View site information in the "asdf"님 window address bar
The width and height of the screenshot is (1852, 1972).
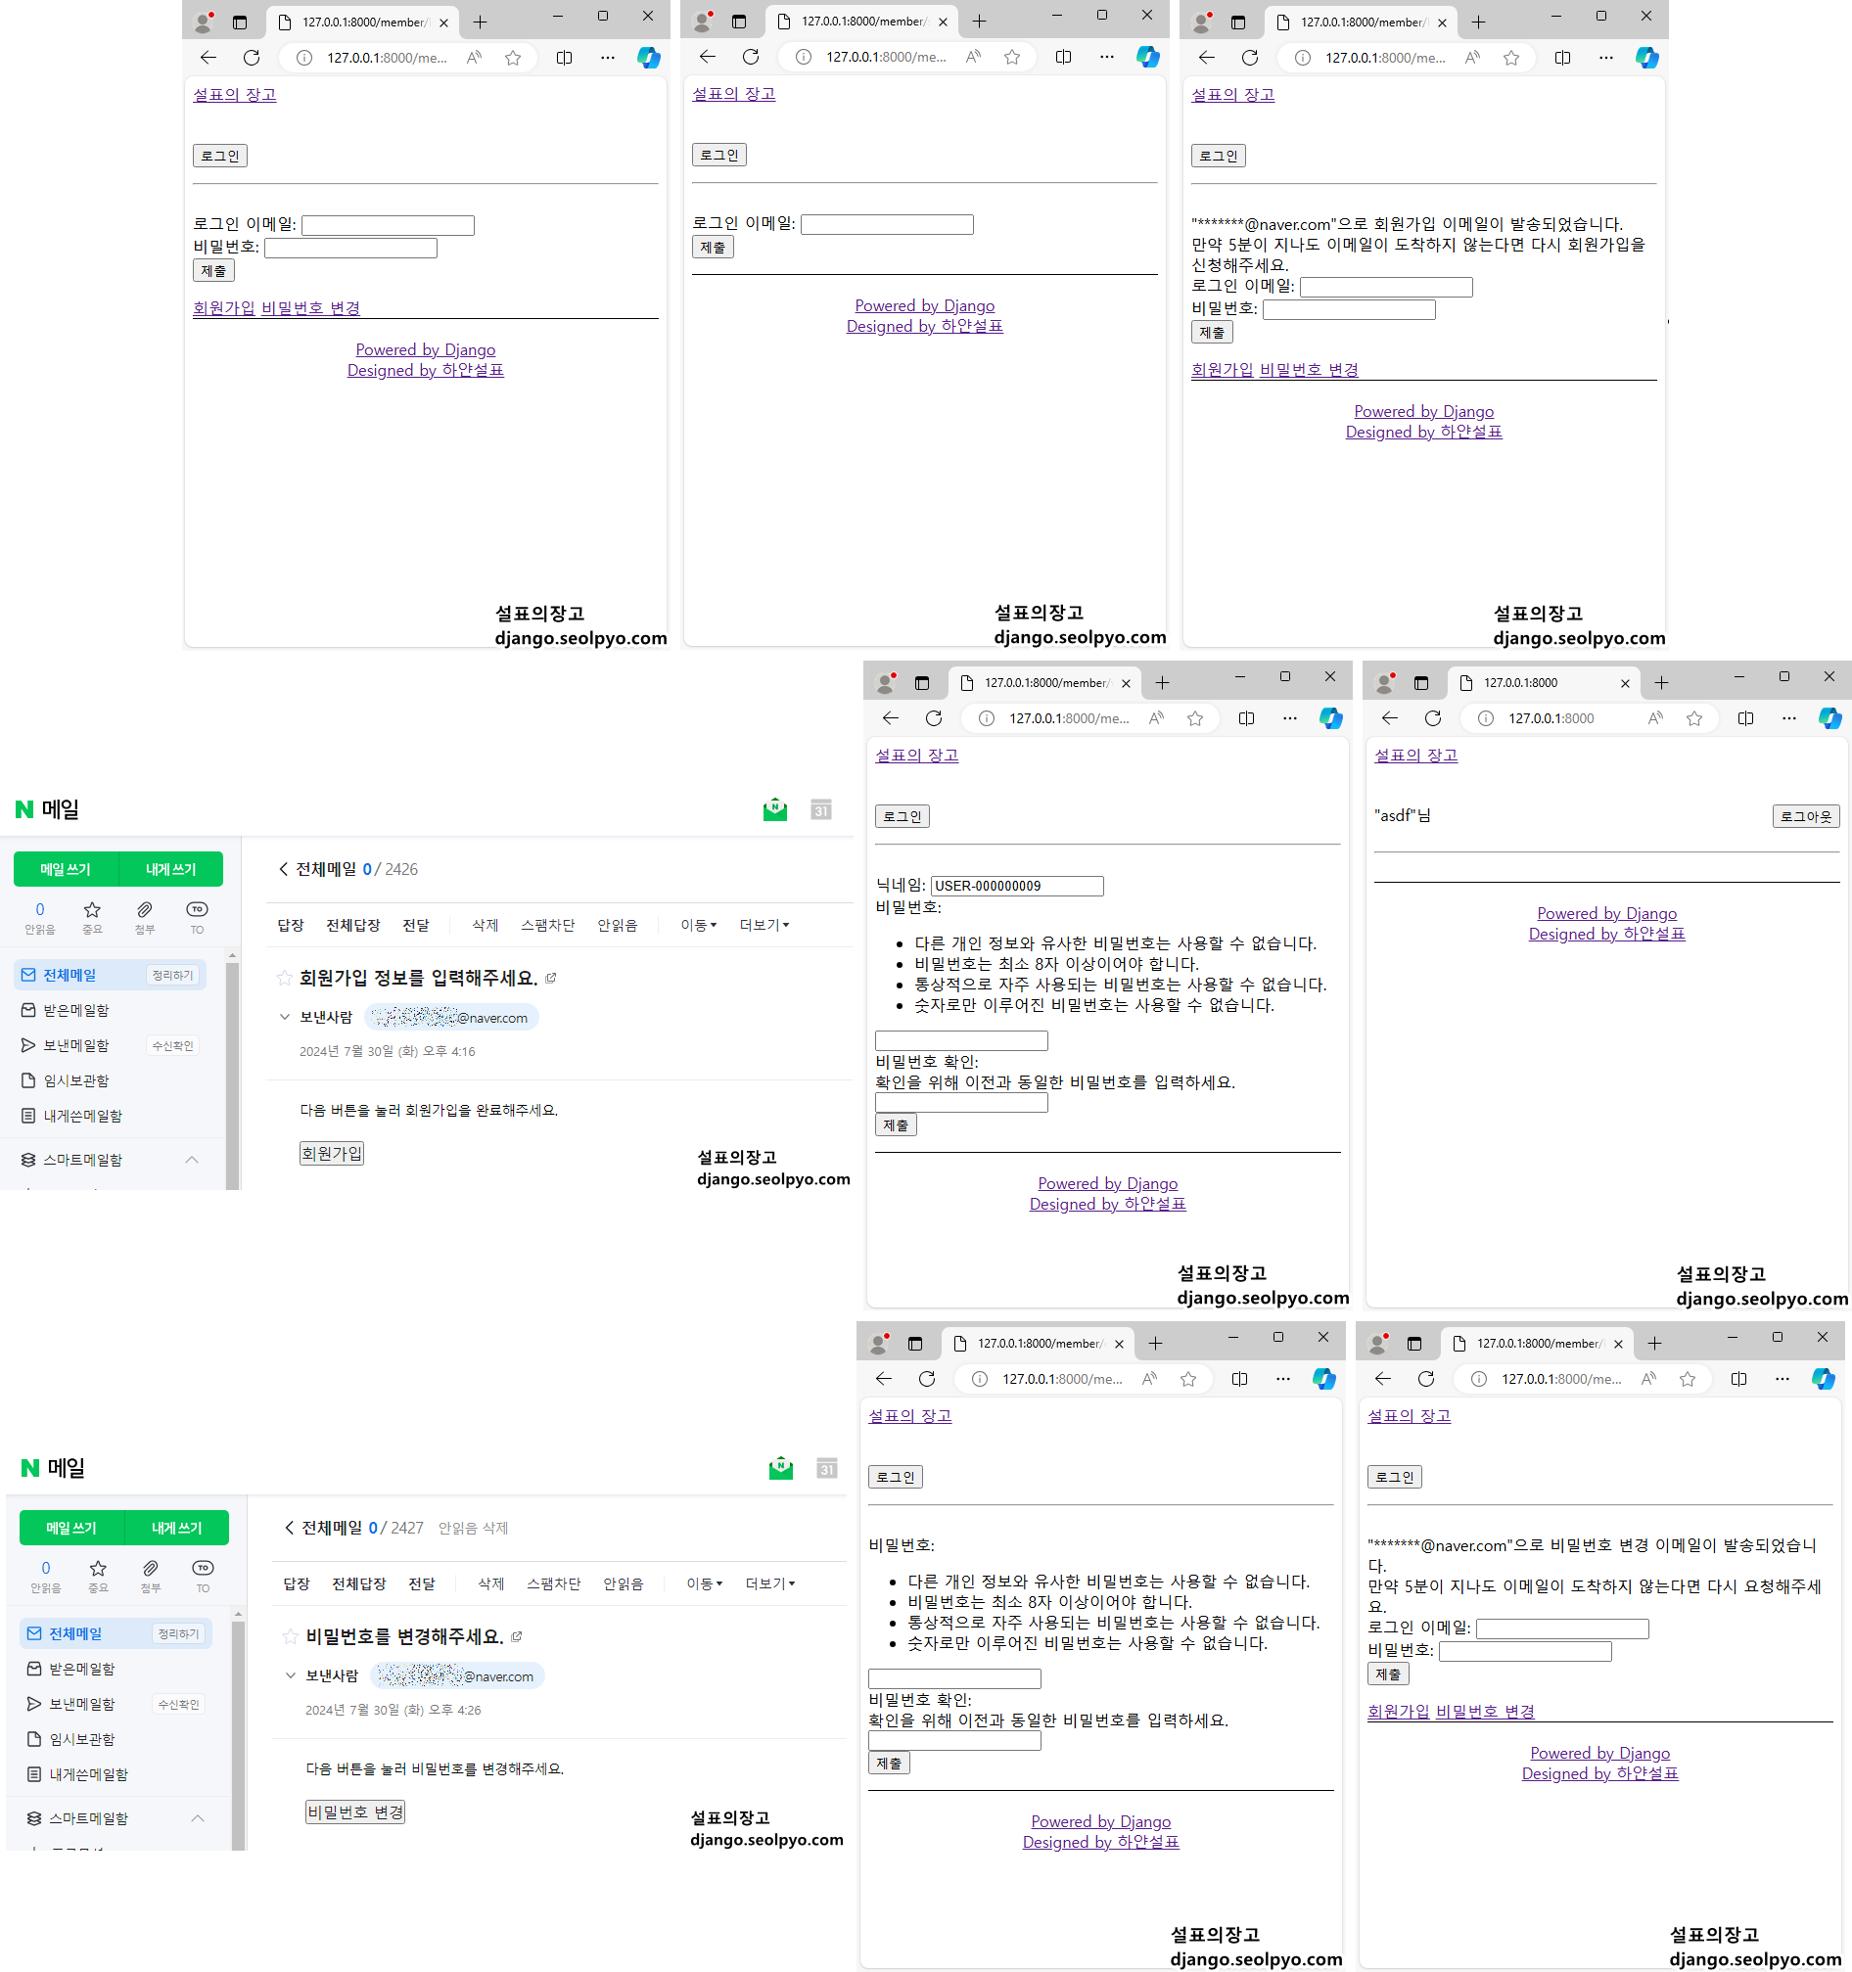[1486, 718]
